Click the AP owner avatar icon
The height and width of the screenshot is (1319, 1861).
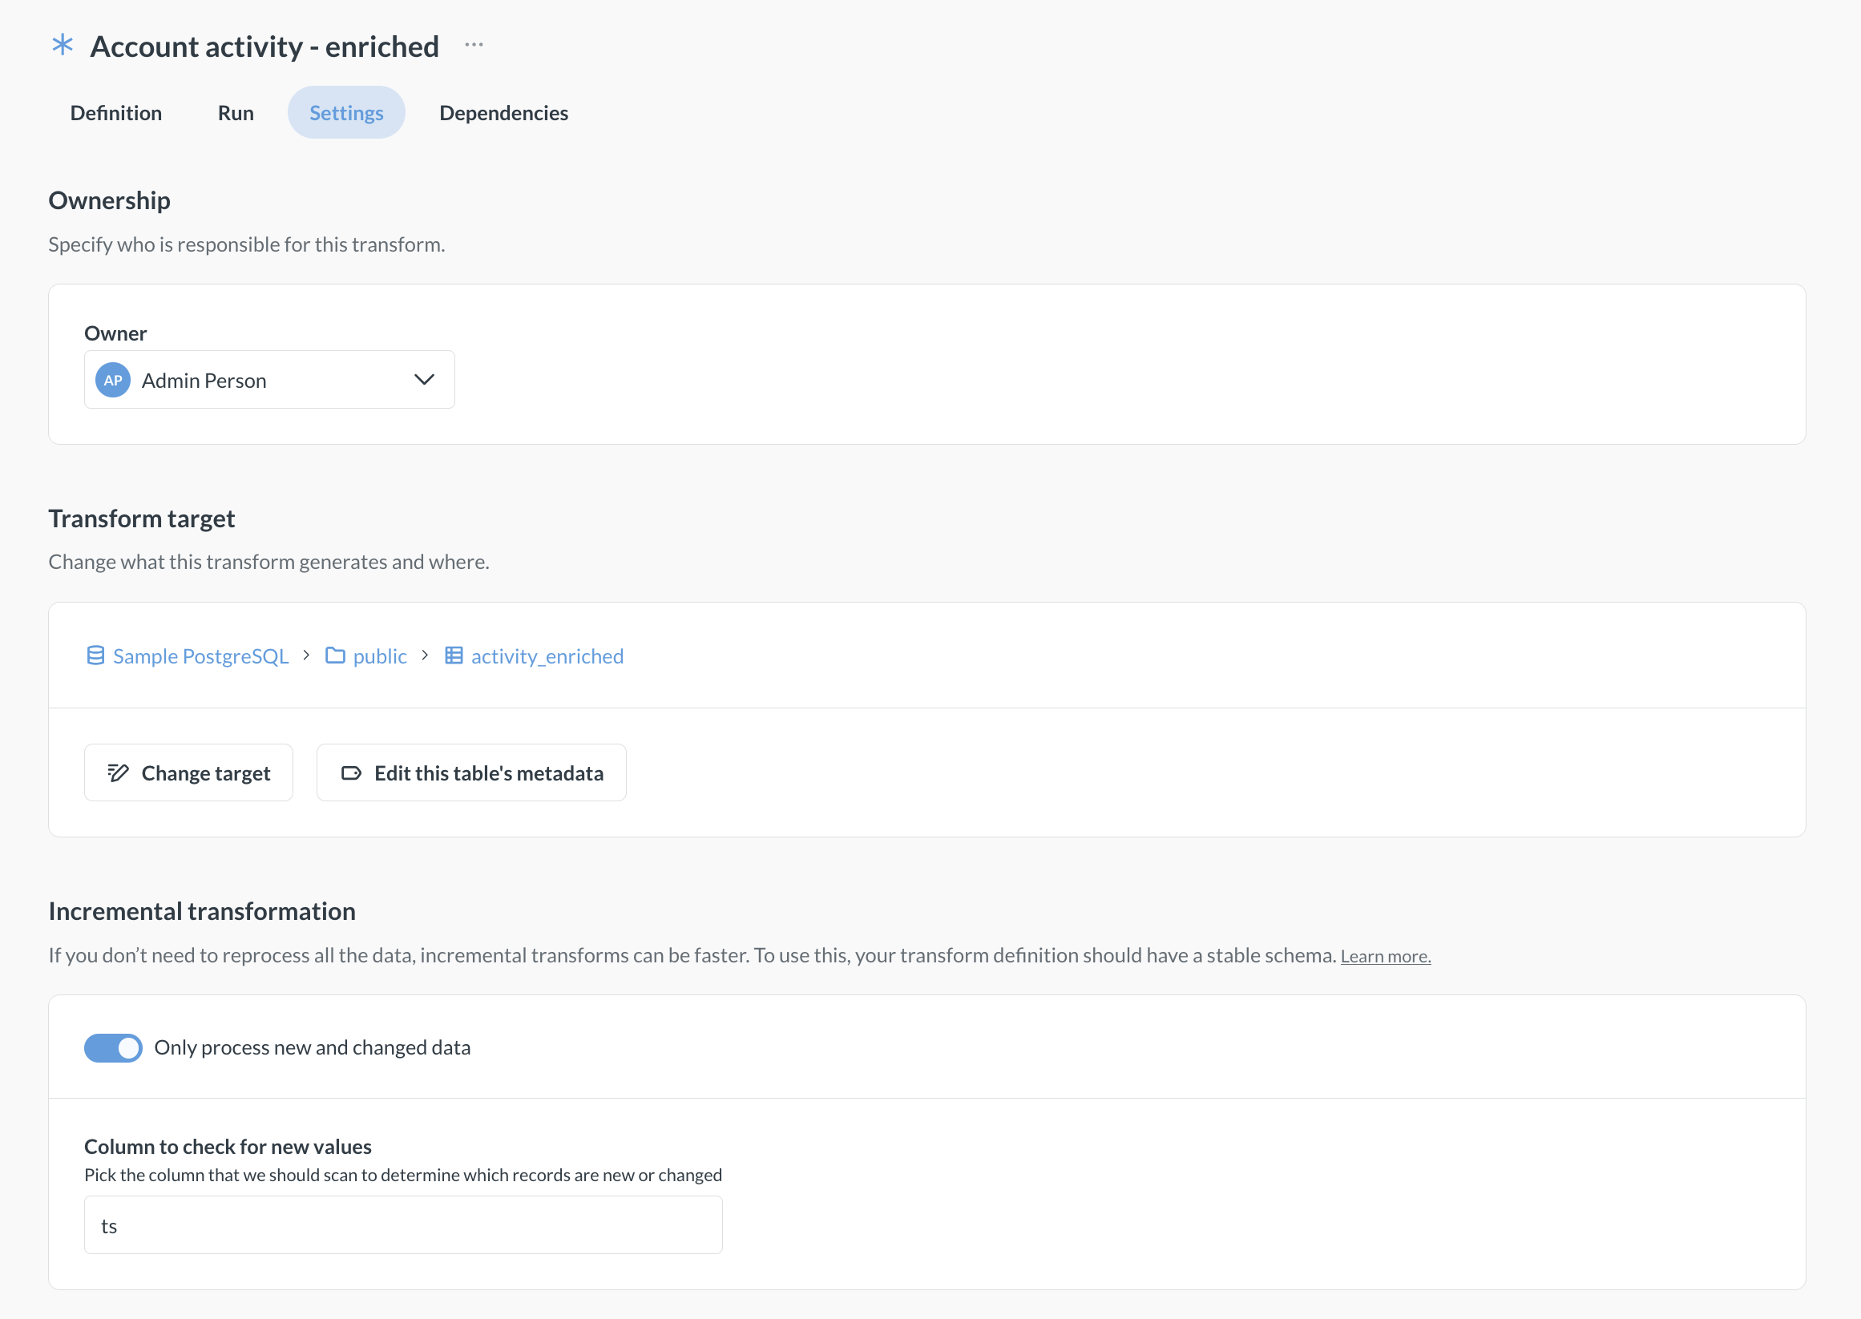click(x=113, y=380)
